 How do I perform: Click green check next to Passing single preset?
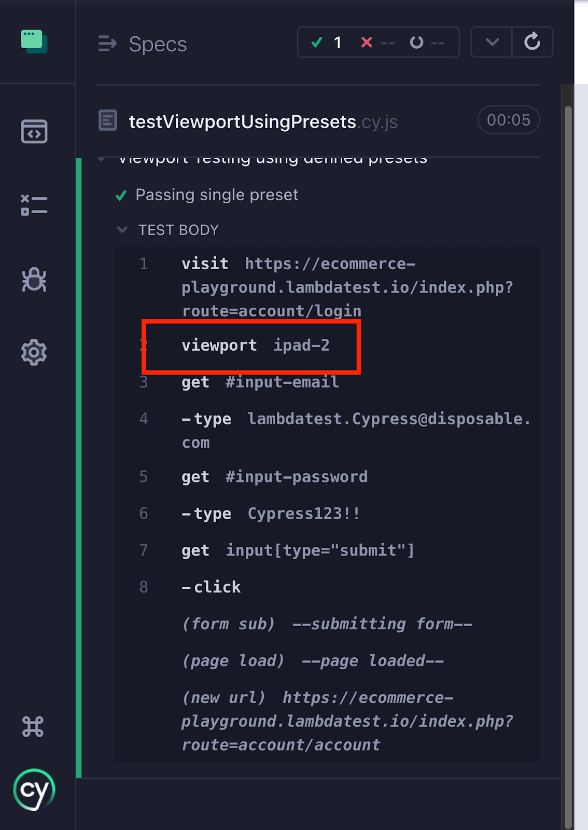(x=121, y=196)
